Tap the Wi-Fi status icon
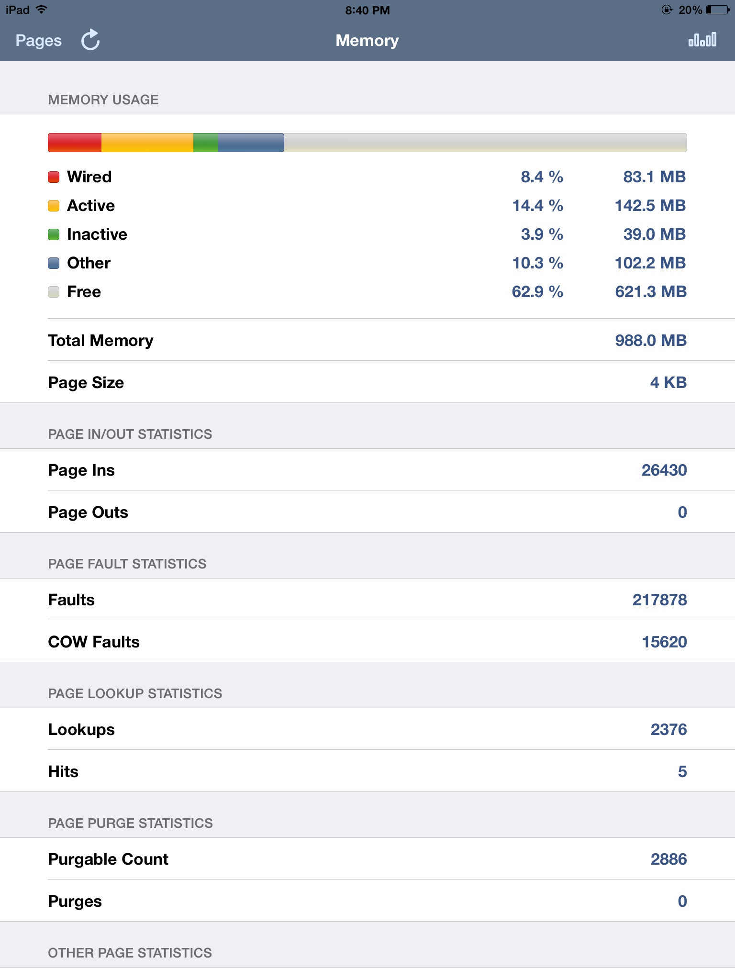735x980 pixels. (42, 10)
